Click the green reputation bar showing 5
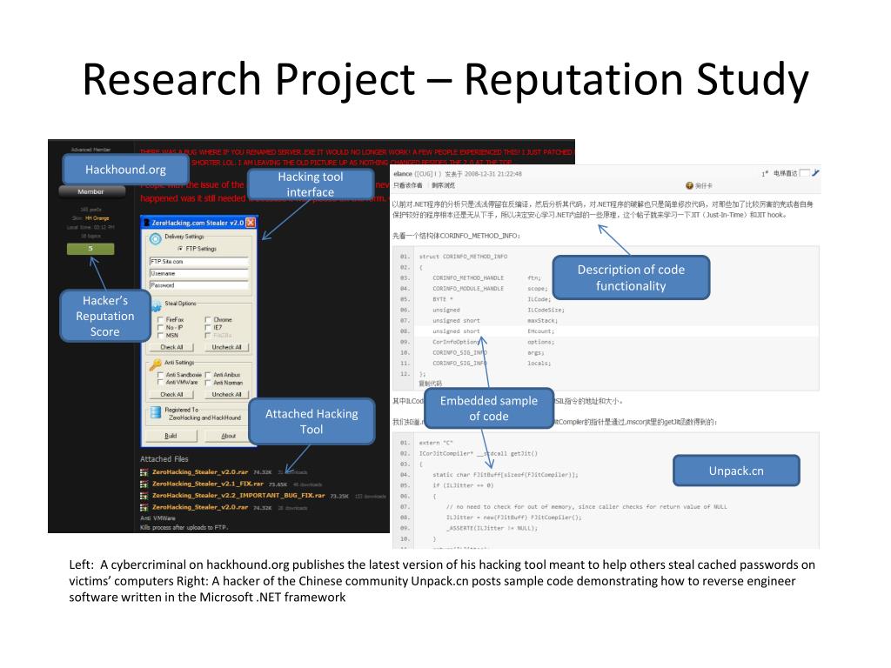Image resolution: width=891 pixels, height=668 pixels. (90, 249)
